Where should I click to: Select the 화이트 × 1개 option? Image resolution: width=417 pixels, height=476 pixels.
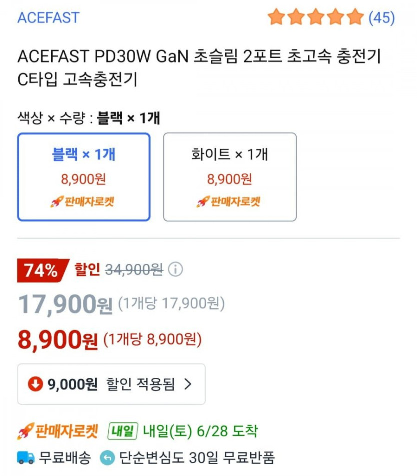230,176
